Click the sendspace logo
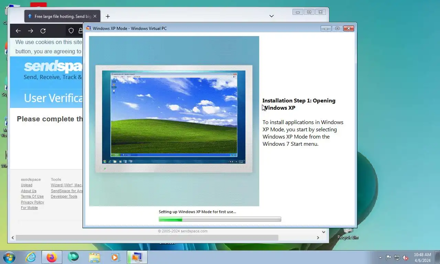Screen dimensions: 440x264 (53, 67)
